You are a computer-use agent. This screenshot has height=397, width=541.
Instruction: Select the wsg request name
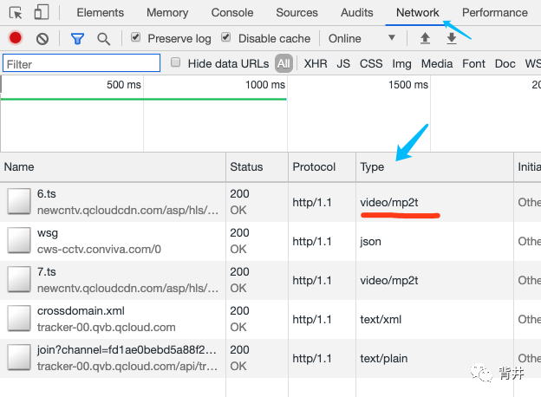48,233
